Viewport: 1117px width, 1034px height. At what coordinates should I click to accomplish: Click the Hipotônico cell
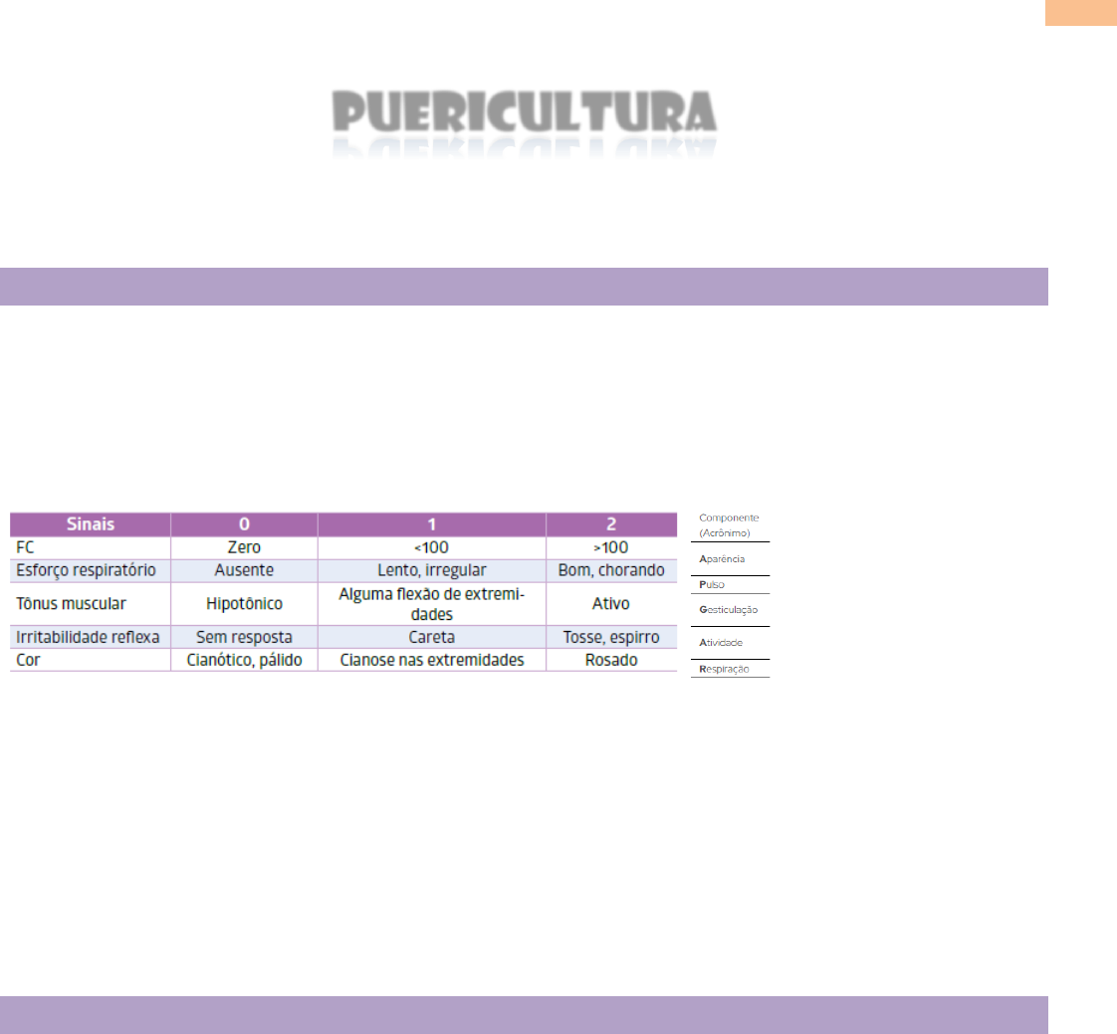pos(244,603)
